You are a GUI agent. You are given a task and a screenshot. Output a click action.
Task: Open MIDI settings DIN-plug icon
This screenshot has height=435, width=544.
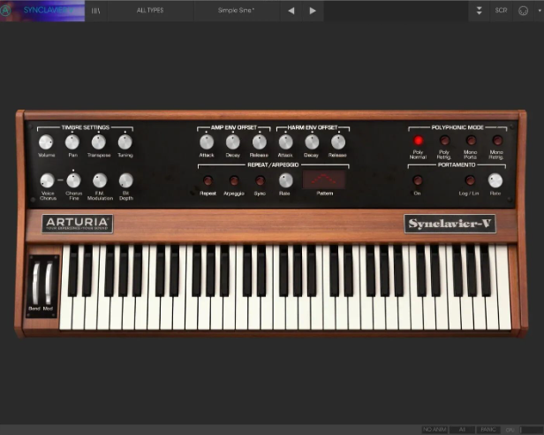pos(523,11)
